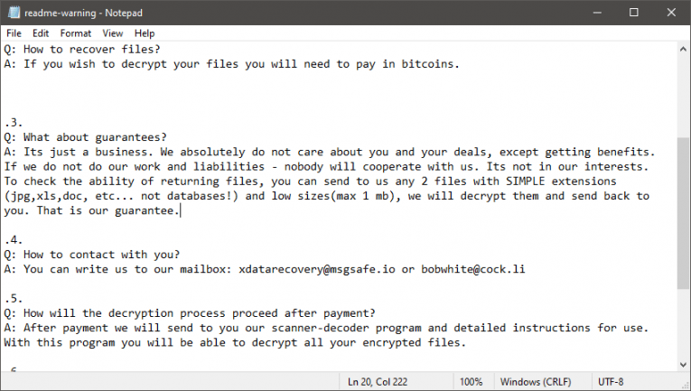
Task: Open the Edit menu
Action: (40, 33)
